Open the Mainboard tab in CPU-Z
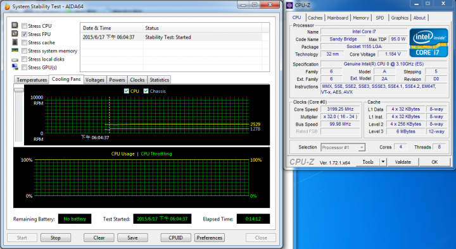 pos(338,18)
